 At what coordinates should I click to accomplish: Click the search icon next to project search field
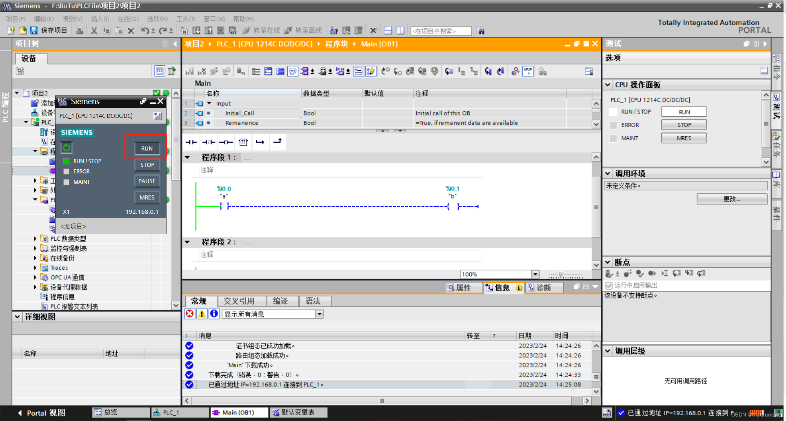(480, 31)
